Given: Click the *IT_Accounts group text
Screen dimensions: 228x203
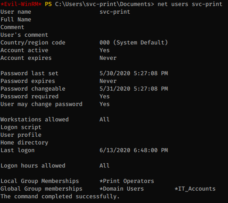Looking at the screenshot, I should tap(195, 189).
